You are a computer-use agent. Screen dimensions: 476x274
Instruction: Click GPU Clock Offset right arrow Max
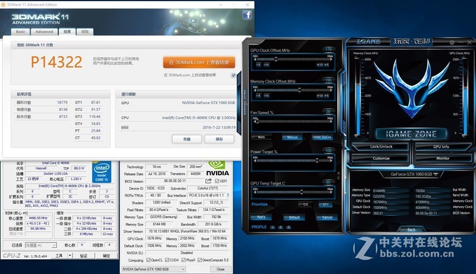coord(331,60)
